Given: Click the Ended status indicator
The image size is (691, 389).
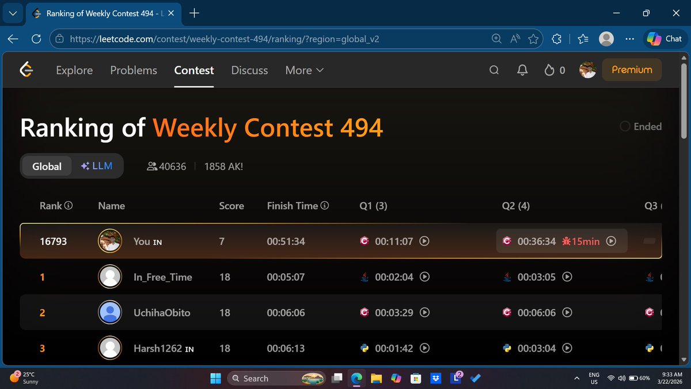Looking at the screenshot, I should 640,127.
